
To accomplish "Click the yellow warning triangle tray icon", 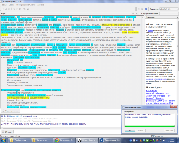I will [141, 140].
